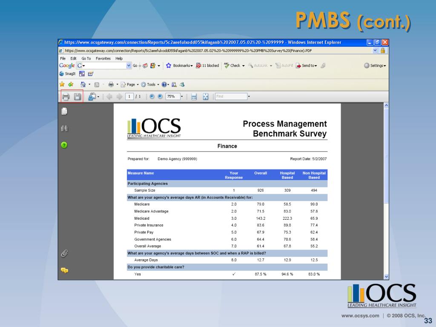The image size is (436, 327).
Task: Open the Comments speech bubble panel
Action: pyautogui.click(x=65, y=270)
